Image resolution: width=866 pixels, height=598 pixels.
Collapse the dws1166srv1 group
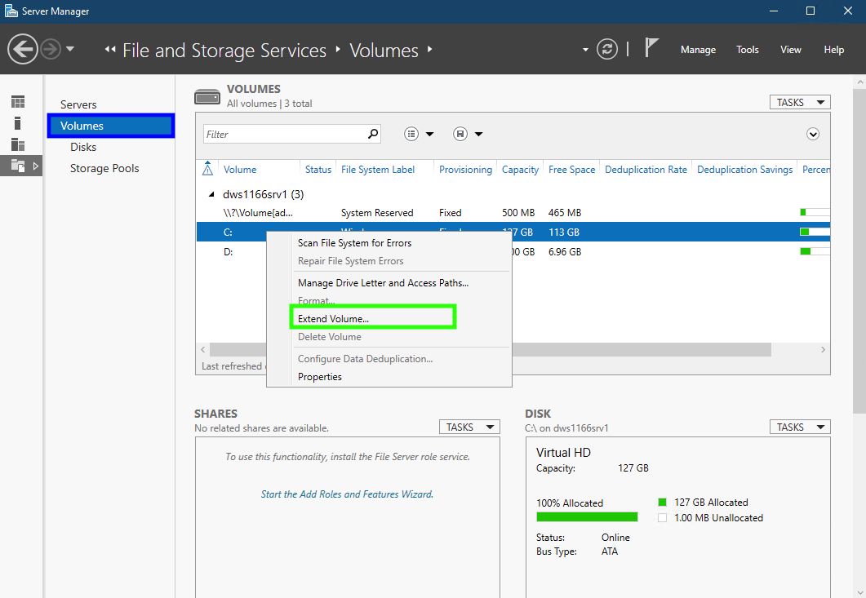click(211, 194)
